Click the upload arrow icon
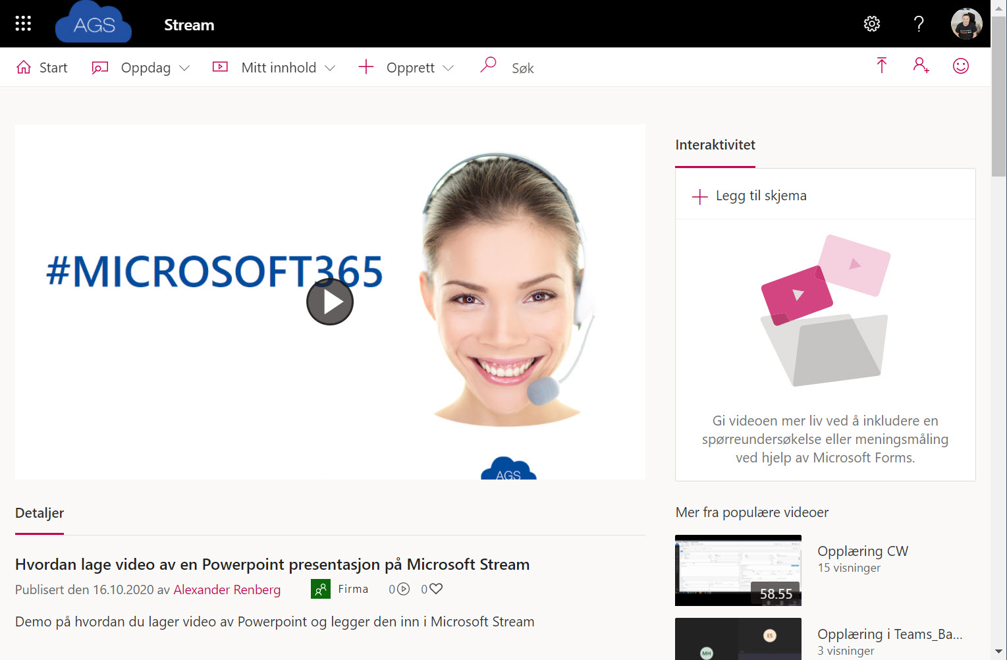This screenshot has height=660, width=1007. (882, 65)
